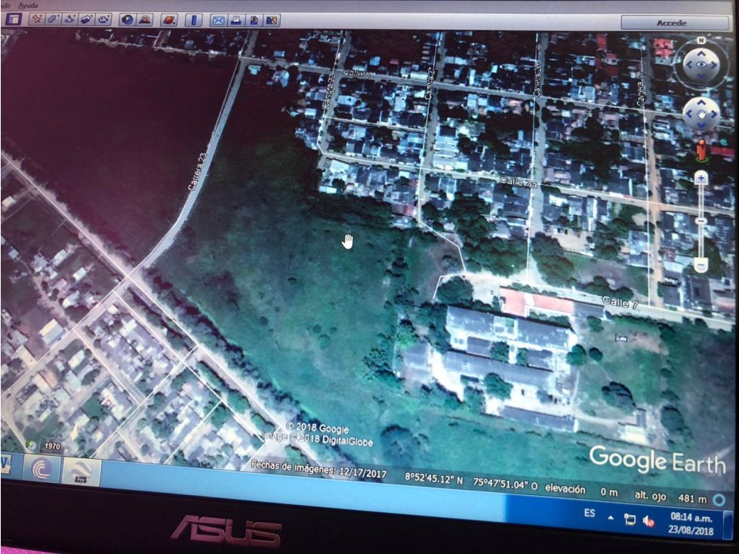
Task: Click the zoom slider handle
Action: pos(701,220)
